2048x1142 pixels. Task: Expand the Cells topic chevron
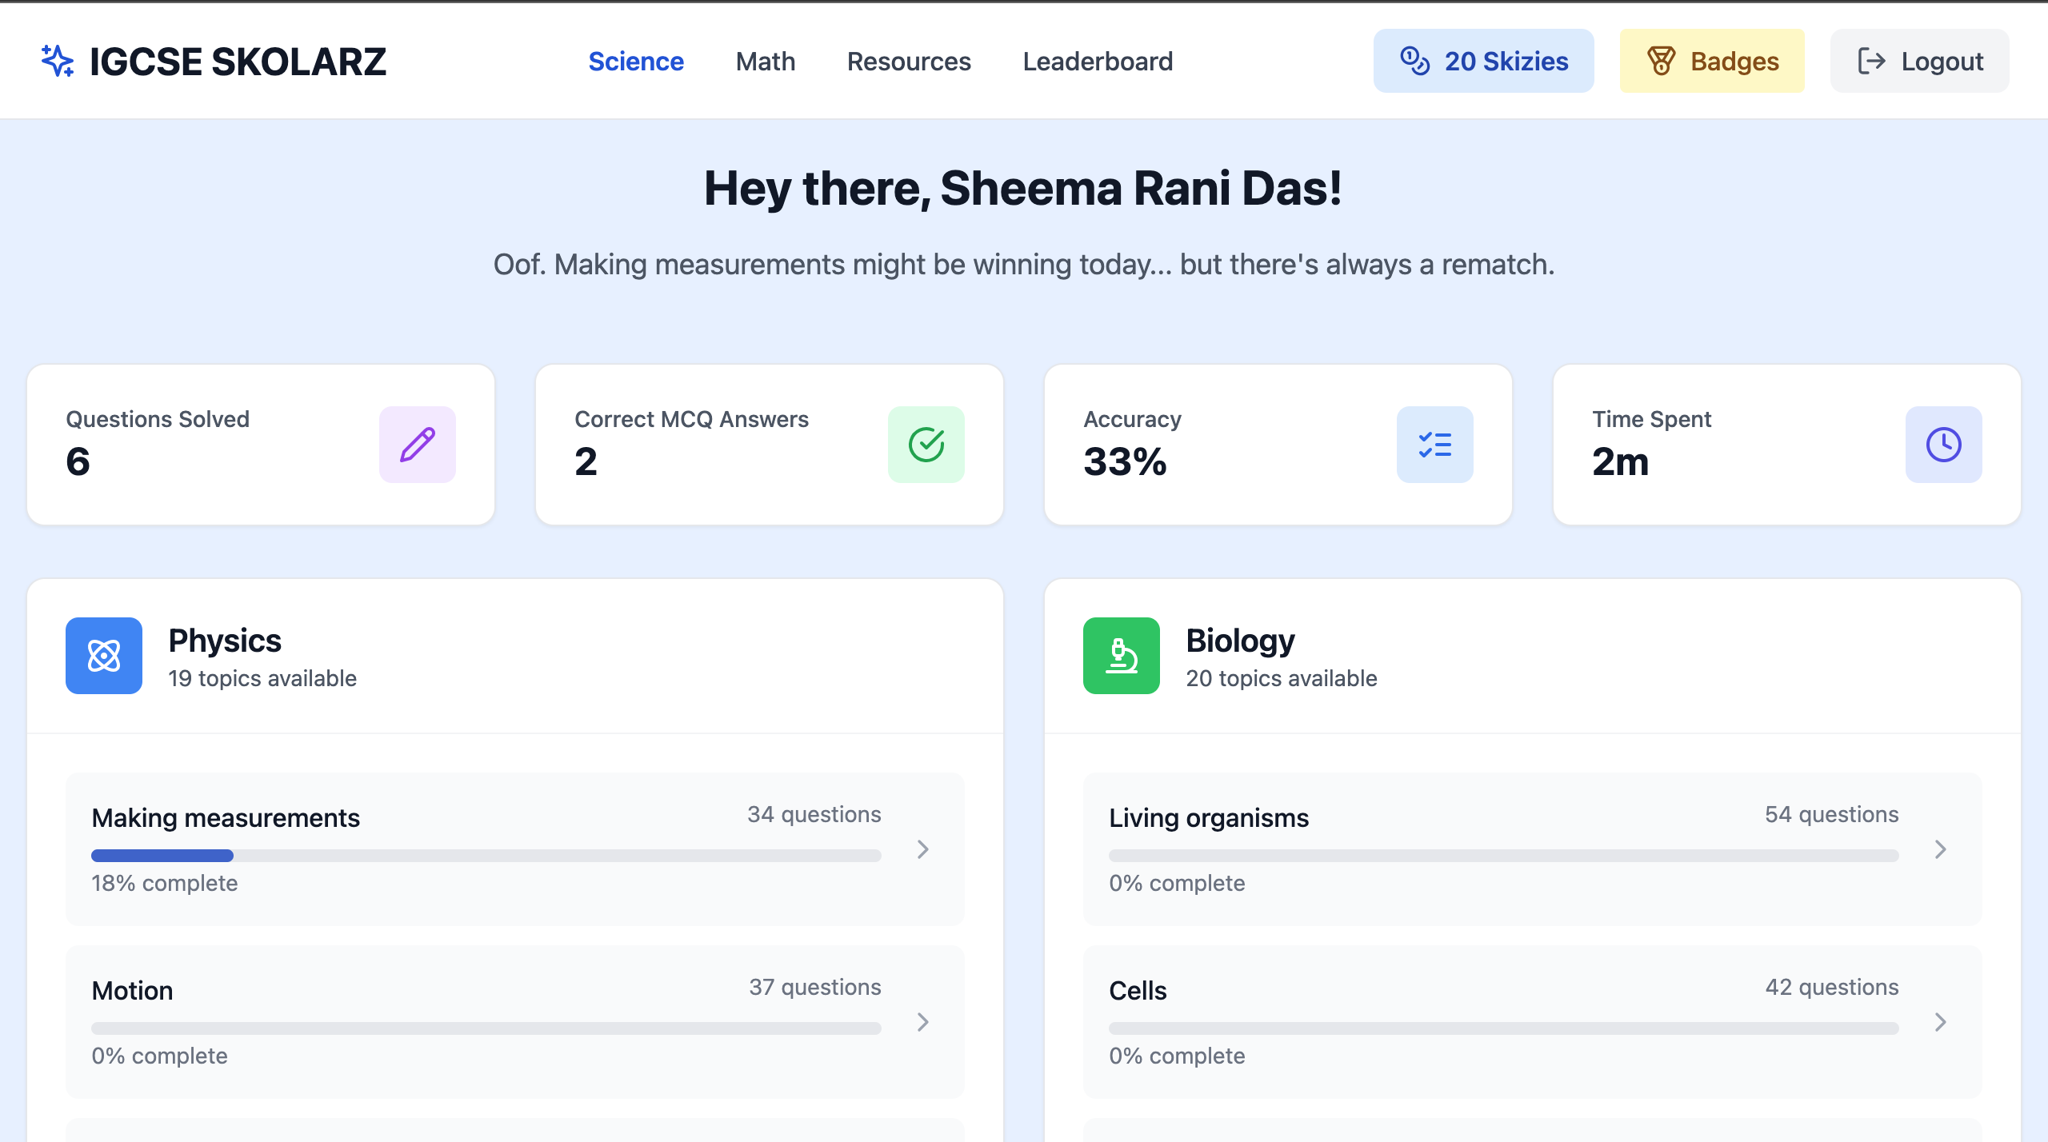(1941, 1022)
